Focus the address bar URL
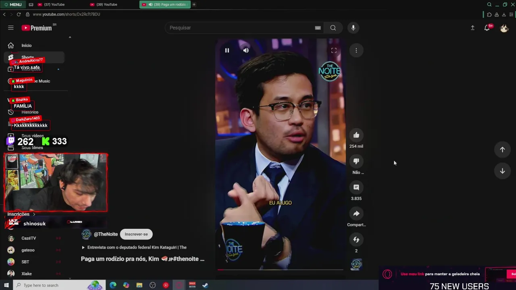Image resolution: width=516 pixels, height=290 pixels. pos(67,14)
